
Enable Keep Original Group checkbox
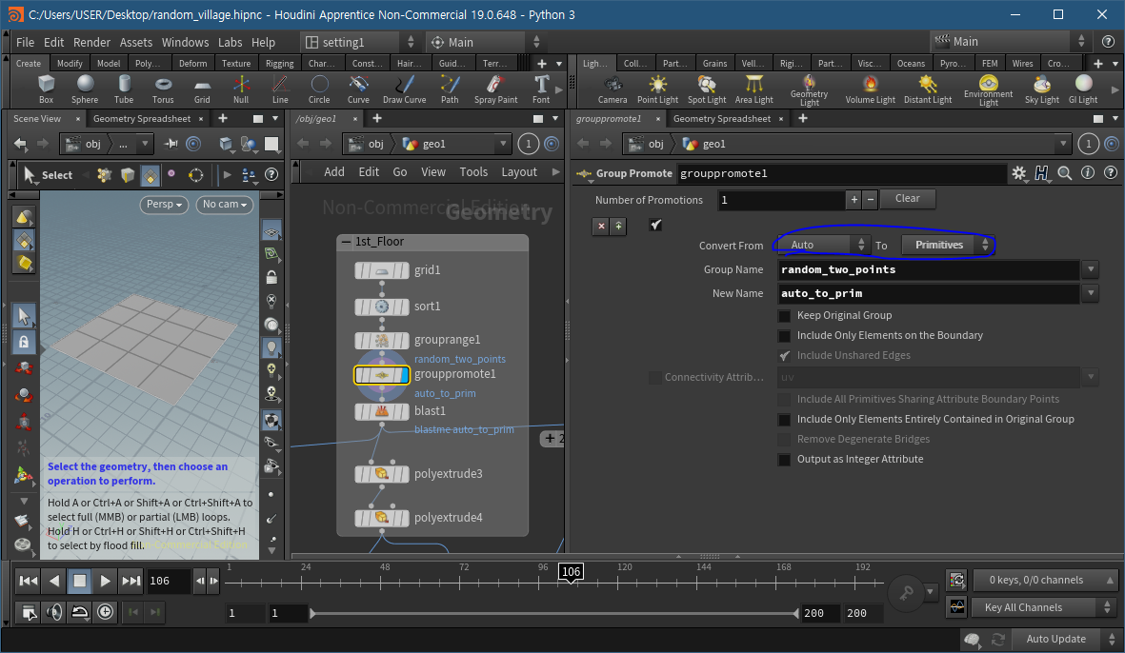click(785, 315)
